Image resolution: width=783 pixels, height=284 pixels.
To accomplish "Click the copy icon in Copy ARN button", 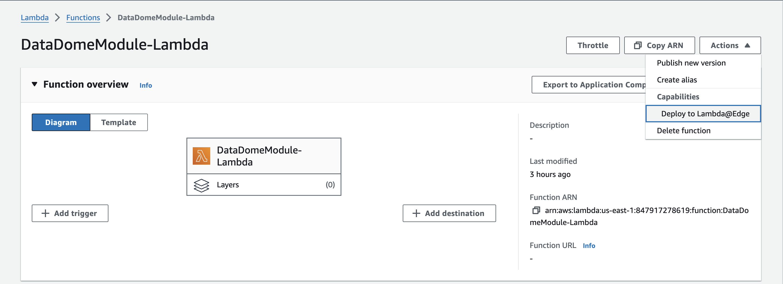I will (637, 45).
